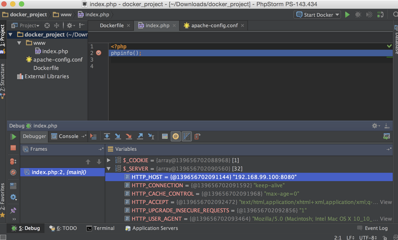Switch to the apache-config.conf editor tab
The height and width of the screenshot is (240, 398).
coord(214,26)
